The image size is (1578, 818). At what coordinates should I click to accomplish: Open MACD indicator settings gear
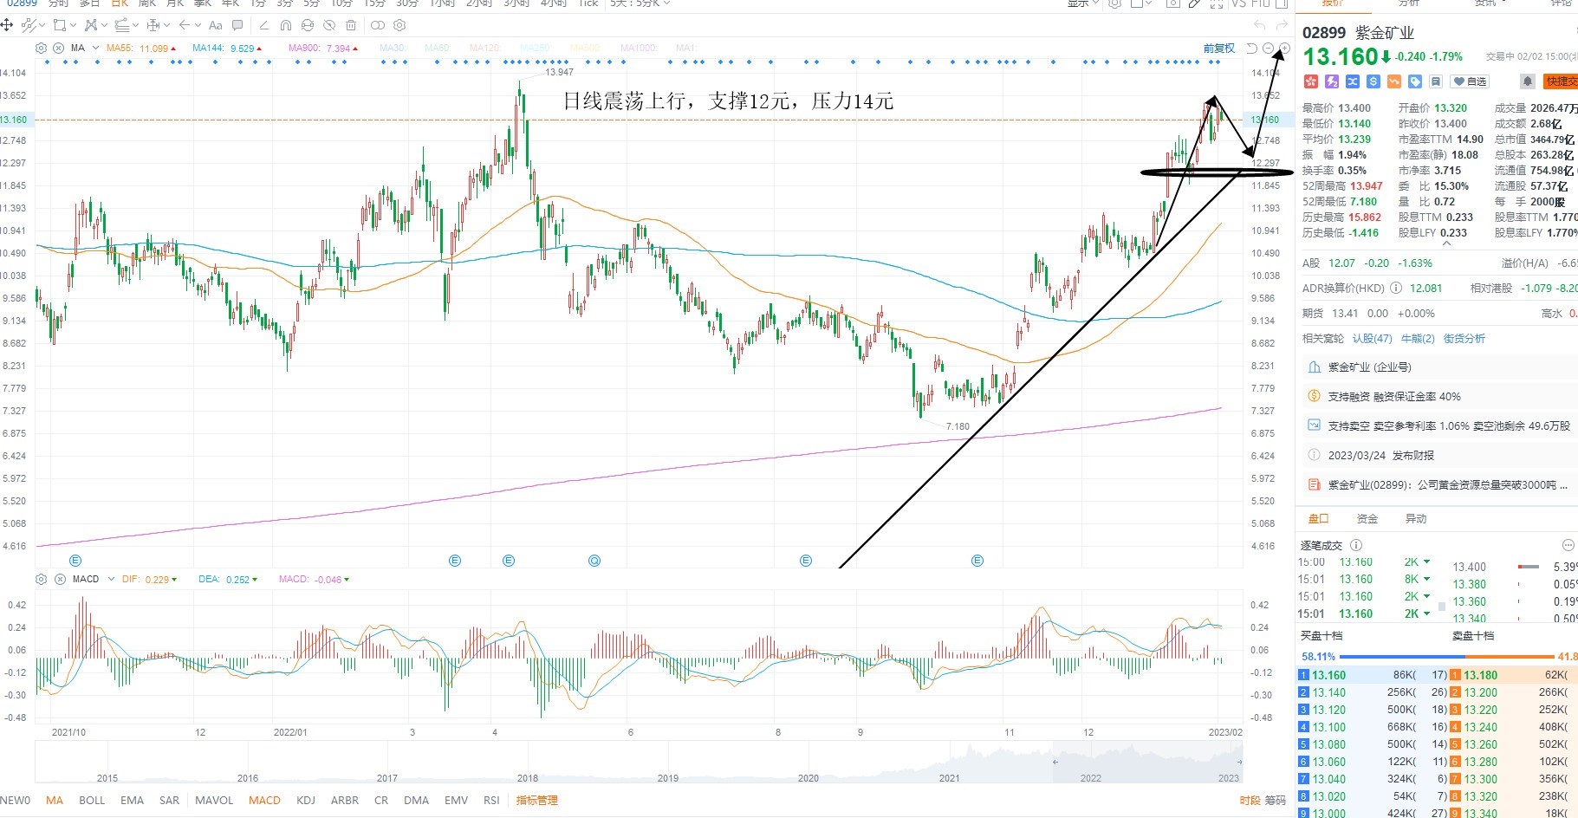pyautogui.click(x=42, y=579)
